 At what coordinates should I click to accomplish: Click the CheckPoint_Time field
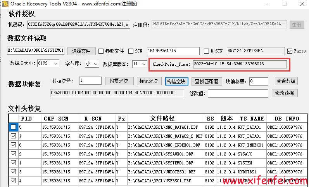(x=240, y=64)
